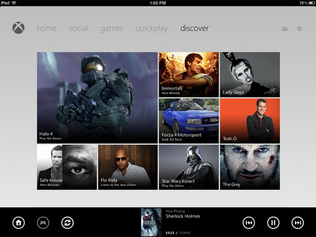Pause the Sherlock Holmes playback
Viewport: 316px width, 237px height.
click(x=273, y=223)
